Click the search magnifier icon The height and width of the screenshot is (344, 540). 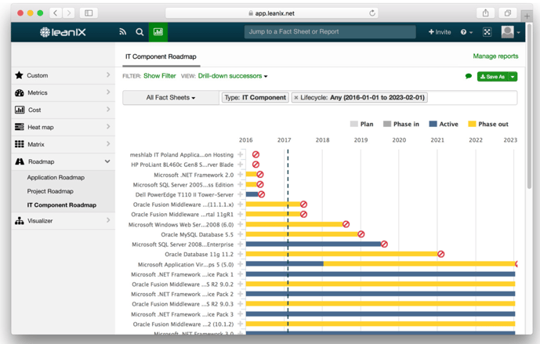[x=140, y=32]
